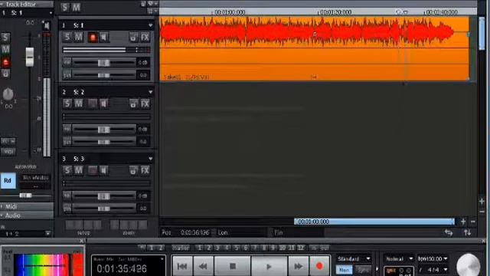Open track 1 S: 1 dropdown arrow
Viewport: 490px width, 276px height.
(x=151, y=25)
